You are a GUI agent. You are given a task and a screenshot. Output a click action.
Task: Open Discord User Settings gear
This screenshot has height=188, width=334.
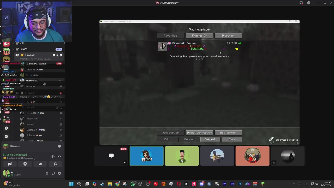(x=59, y=173)
